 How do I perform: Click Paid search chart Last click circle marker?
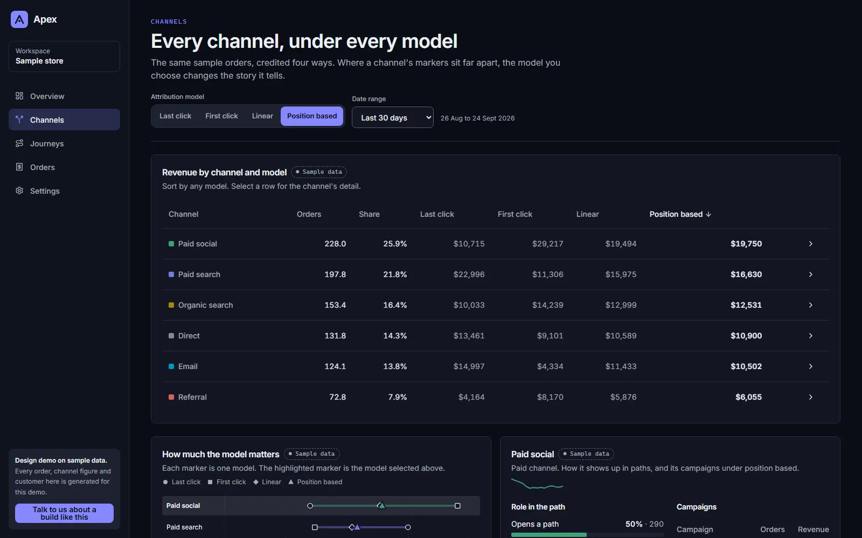[408, 527]
